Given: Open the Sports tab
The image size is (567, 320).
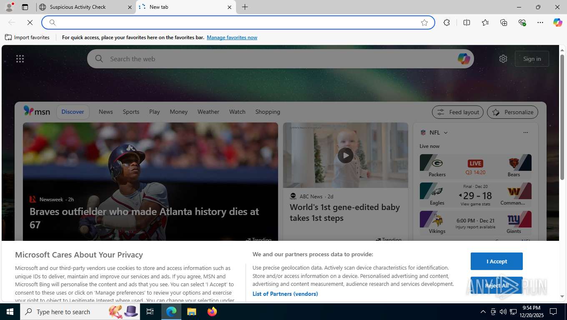Looking at the screenshot, I should coord(131,112).
